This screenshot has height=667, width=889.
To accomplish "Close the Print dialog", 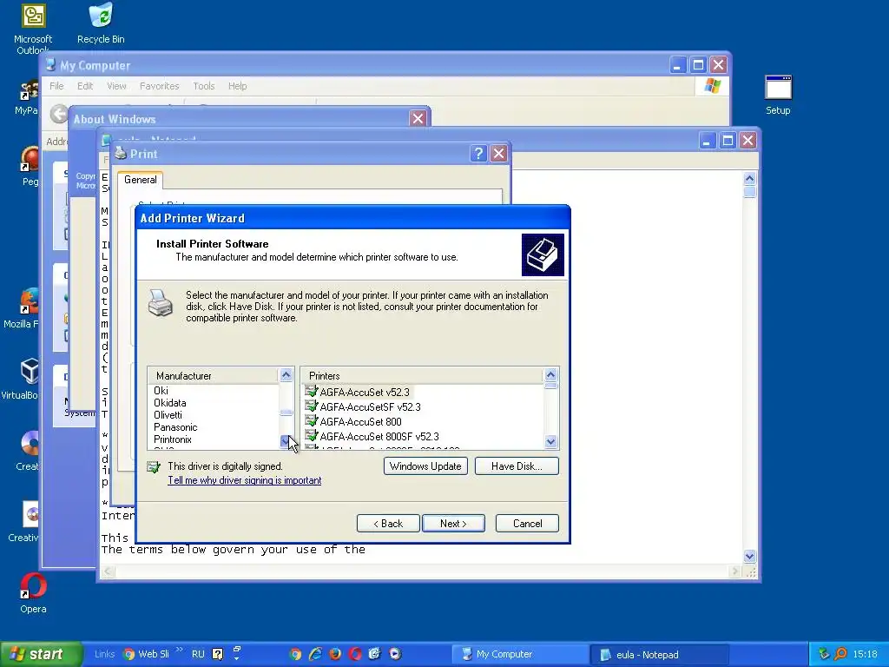I will tap(498, 154).
